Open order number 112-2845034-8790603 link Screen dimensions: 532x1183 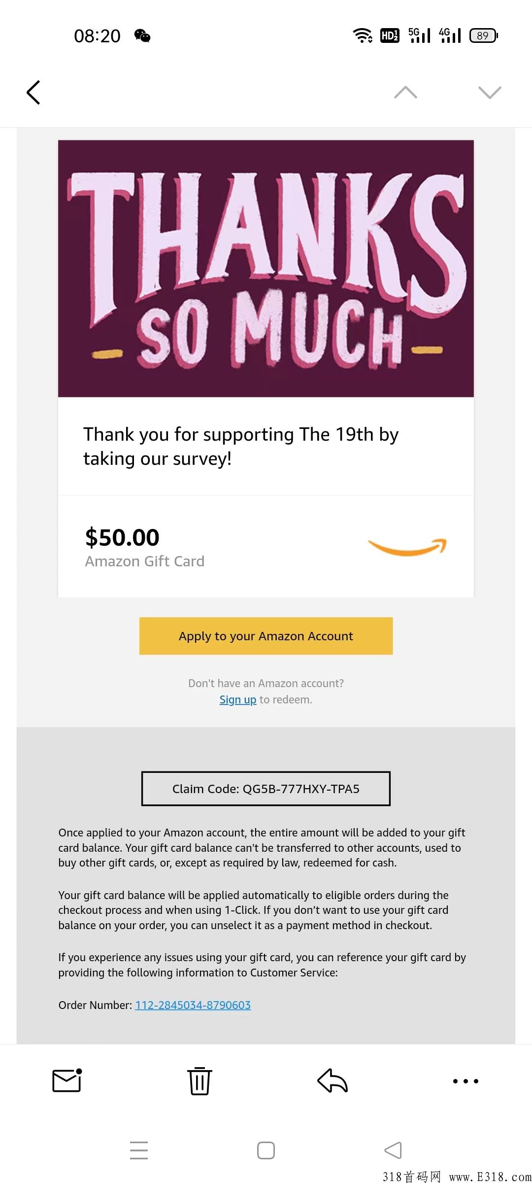click(x=193, y=1005)
